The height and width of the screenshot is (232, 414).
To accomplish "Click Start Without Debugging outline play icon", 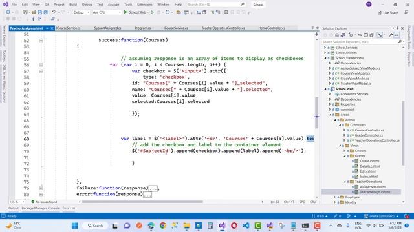I will (153, 12).
